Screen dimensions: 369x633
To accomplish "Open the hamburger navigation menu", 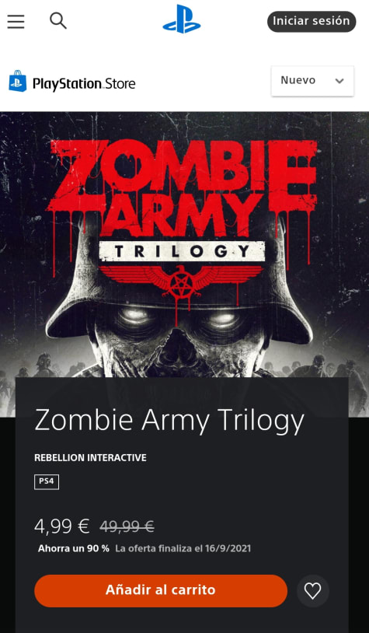I will [x=16, y=22].
